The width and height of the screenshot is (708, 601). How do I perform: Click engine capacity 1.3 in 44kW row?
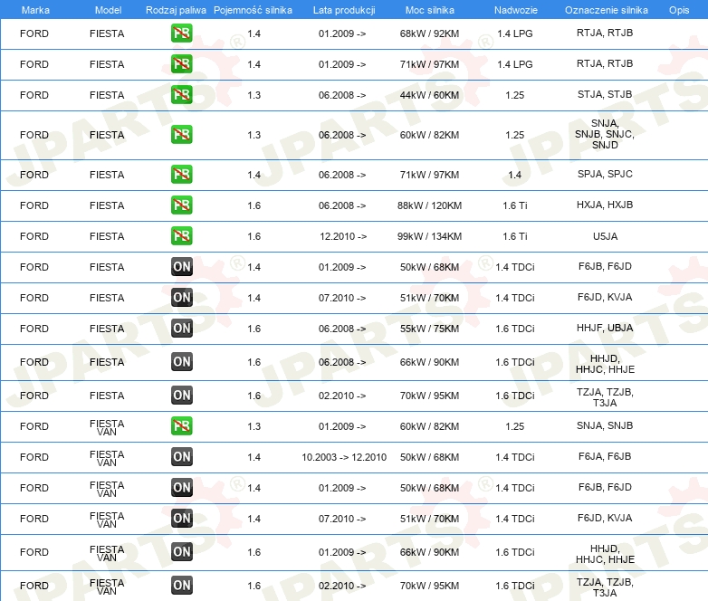point(254,95)
